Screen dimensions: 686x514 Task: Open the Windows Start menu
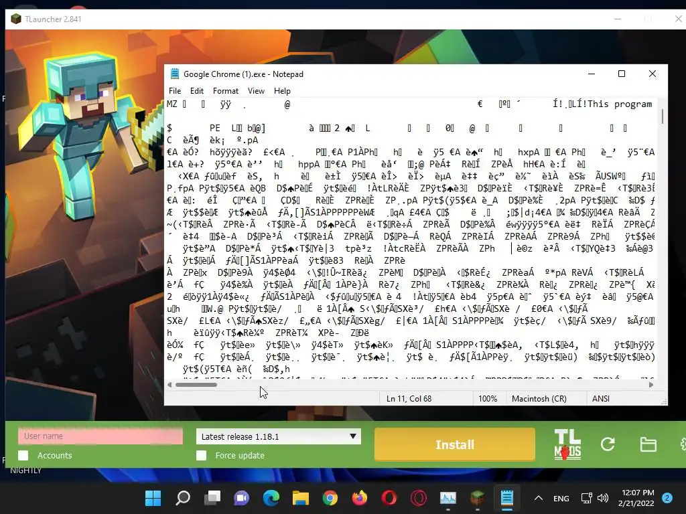[x=153, y=498]
